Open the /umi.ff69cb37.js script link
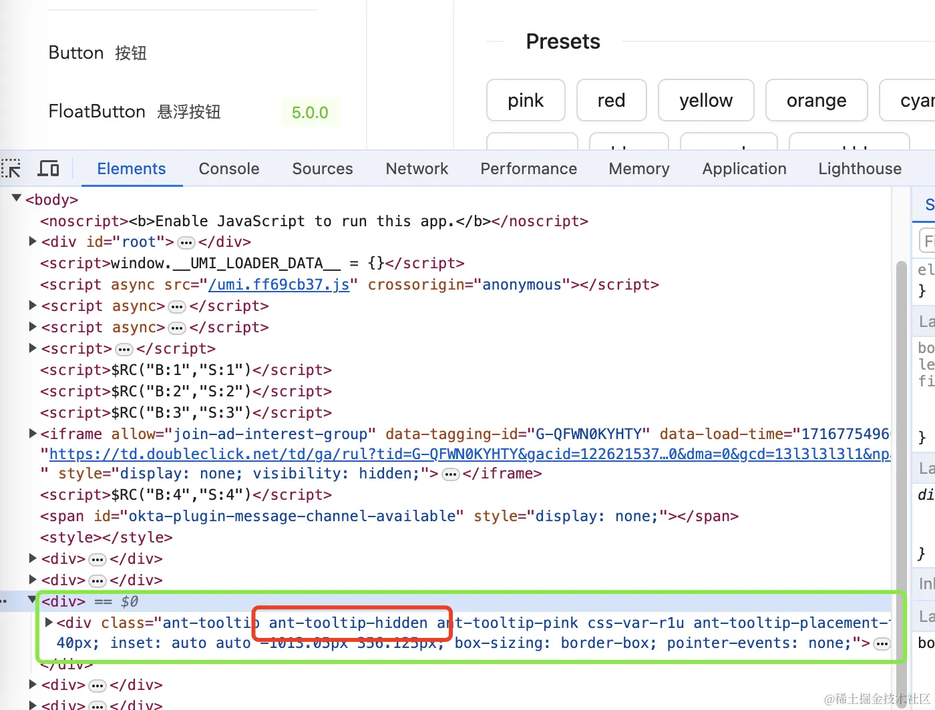935x710 pixels. pyautogui.click(x=279, y=285)
